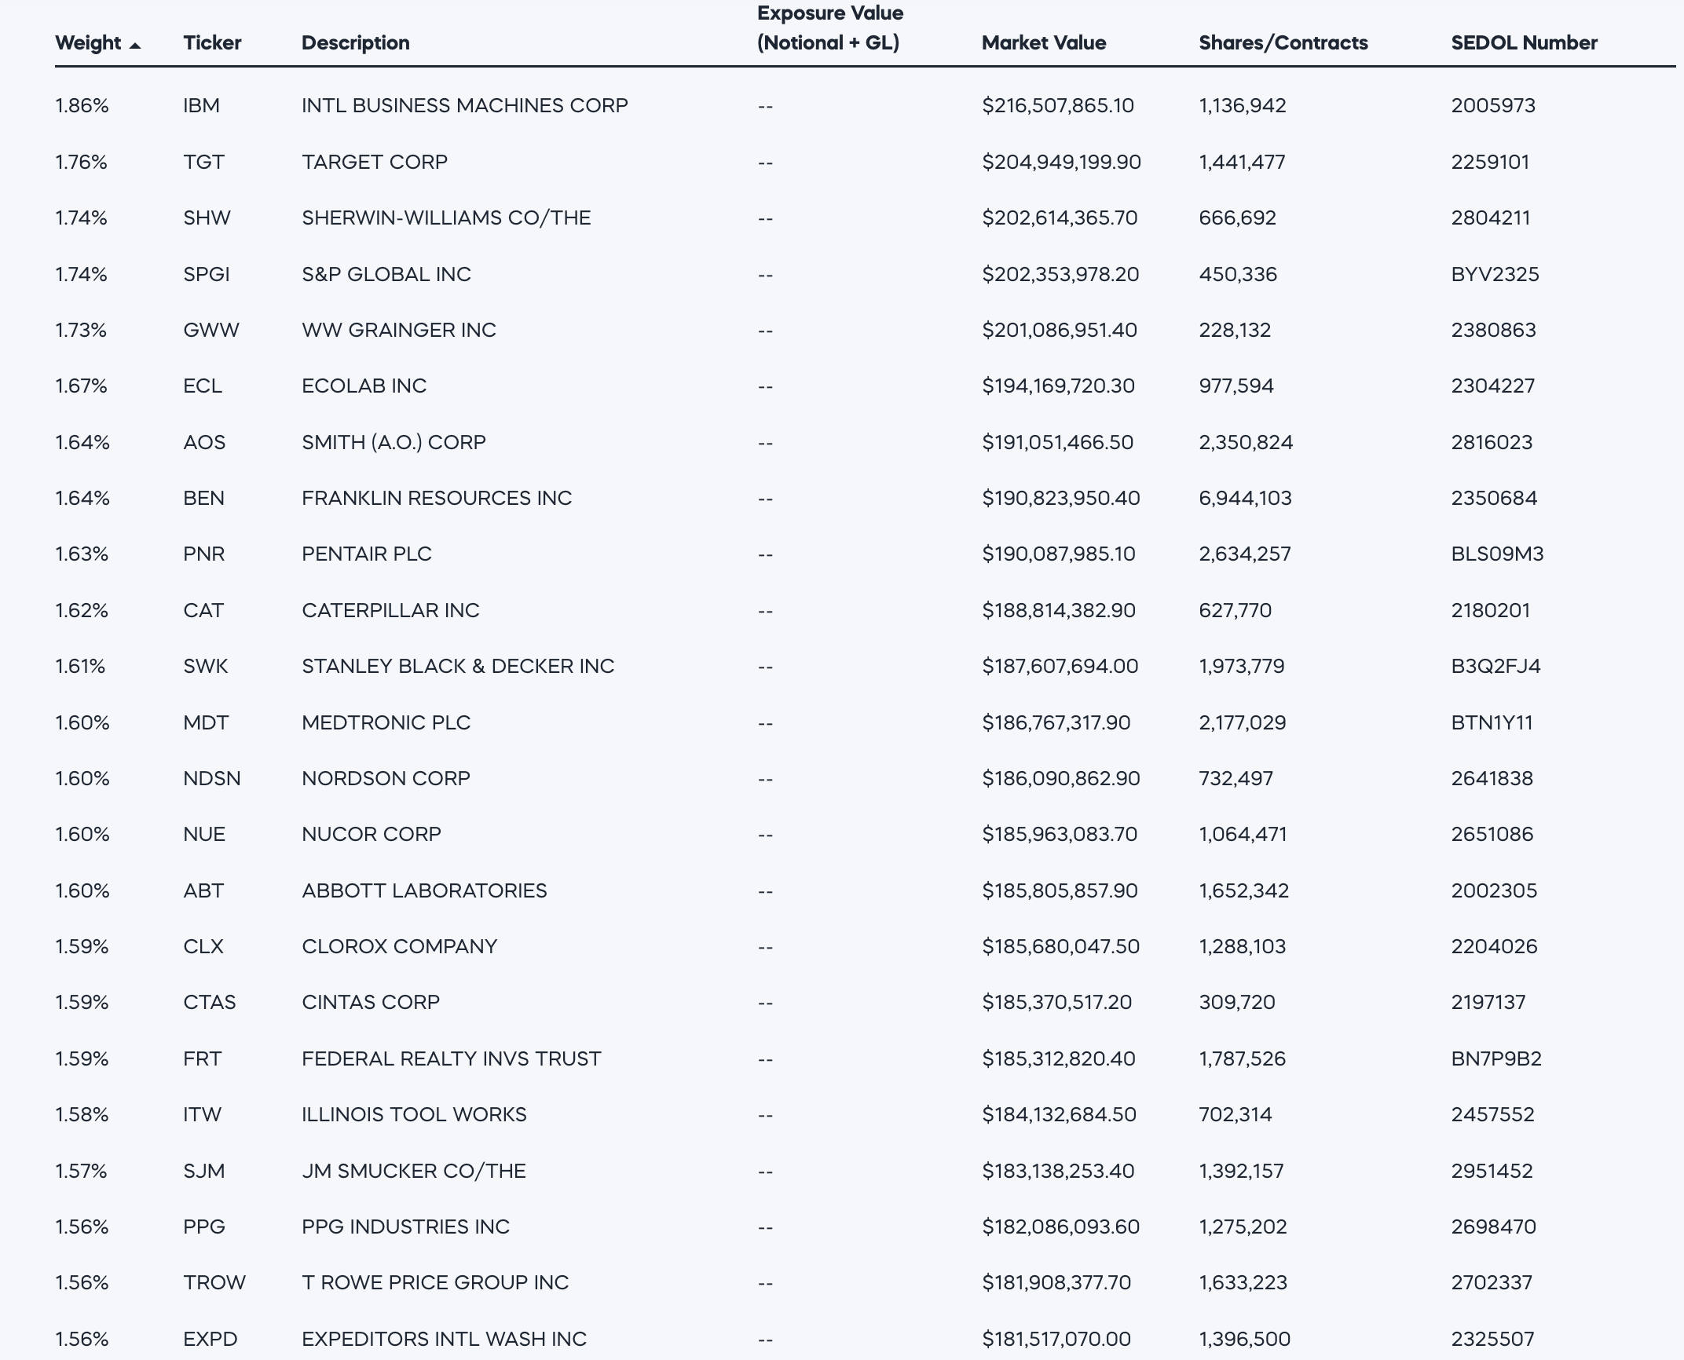Select WW GRAINGER INC description
The image size is (1684, 1360).
(x=399, y=330)
